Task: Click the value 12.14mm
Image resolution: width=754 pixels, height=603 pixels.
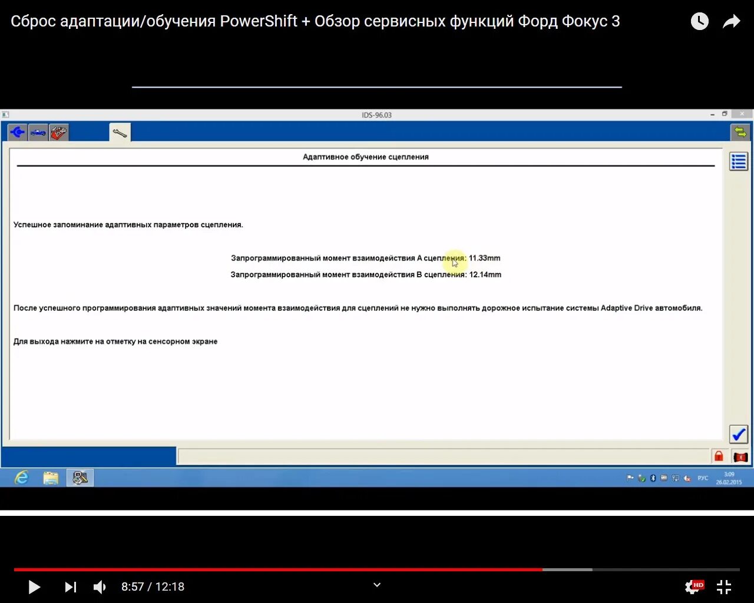Action: click(x=485, y=274)
